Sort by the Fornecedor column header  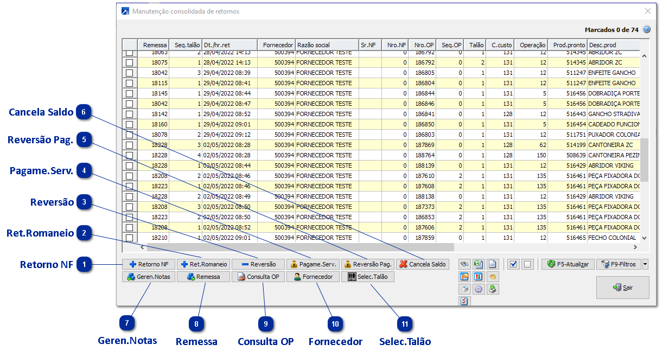[276, 45]
